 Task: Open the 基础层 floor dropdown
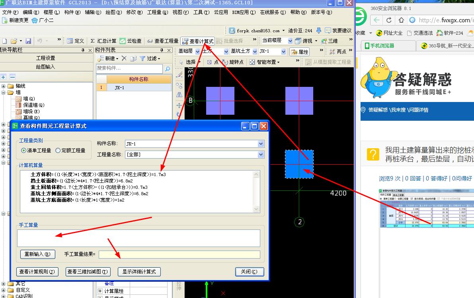197,52
